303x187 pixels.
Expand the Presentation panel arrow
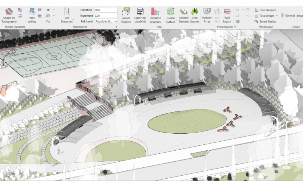click(x=235, y=27)
